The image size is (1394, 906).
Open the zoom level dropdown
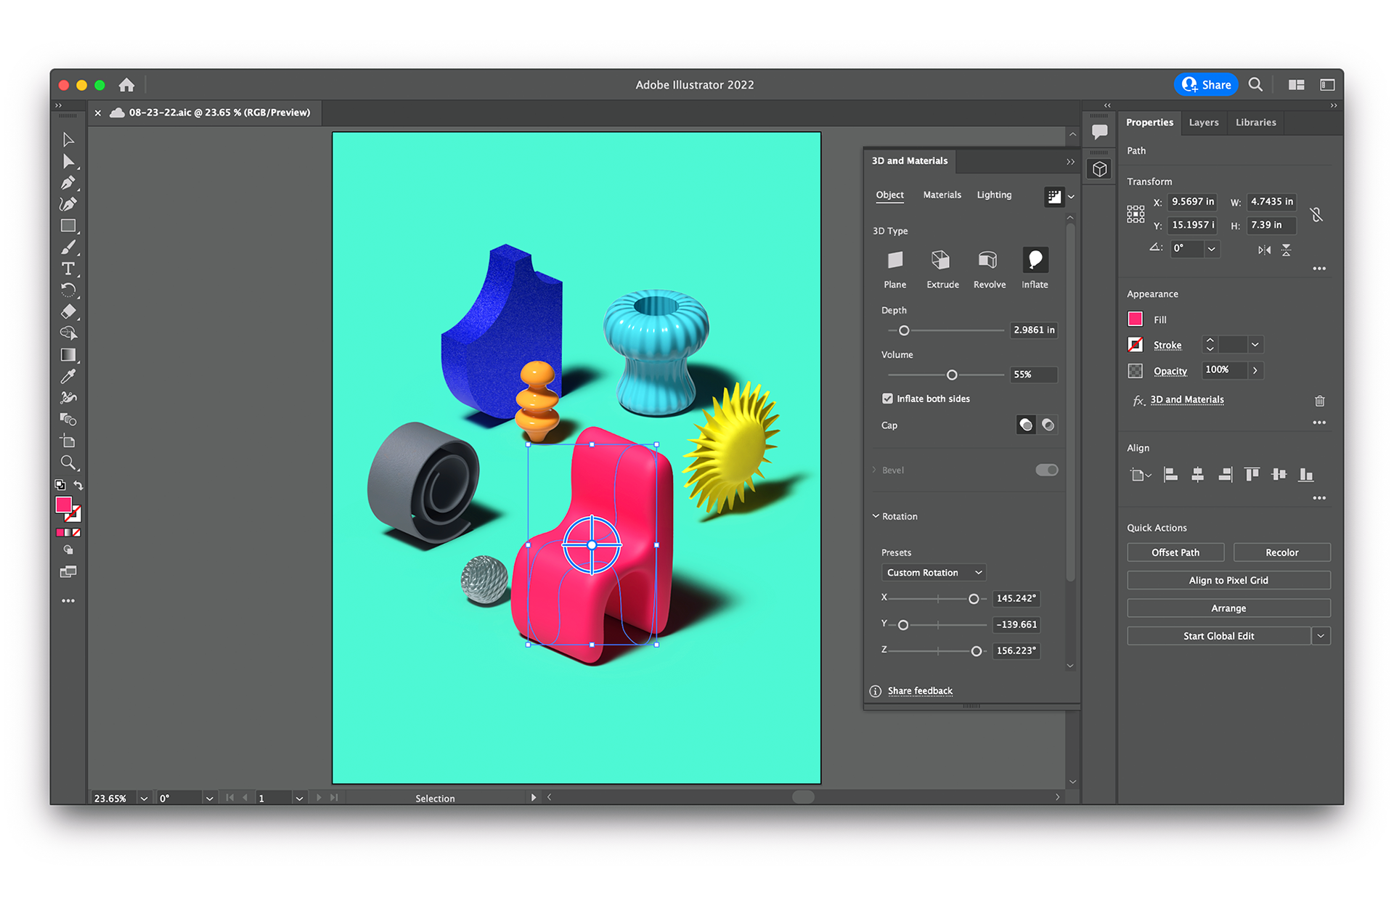[x=144, y=798]
